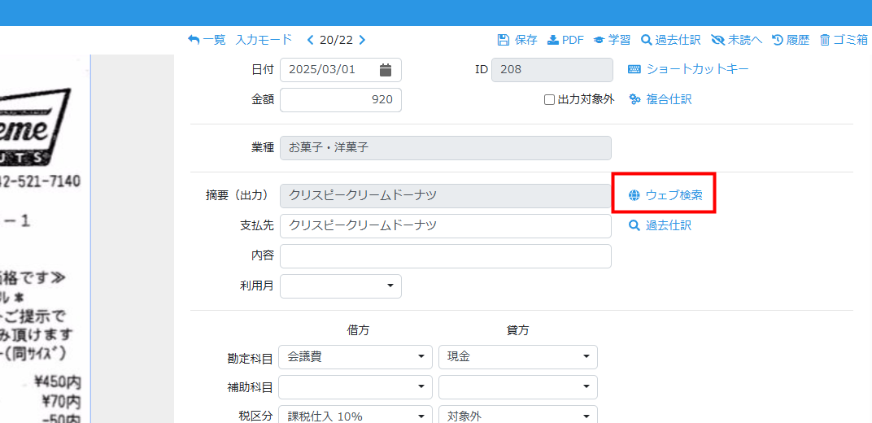Click the save (保存) floppy icon
The width and height of the screenshot is (872, 423).
[504, 40]
